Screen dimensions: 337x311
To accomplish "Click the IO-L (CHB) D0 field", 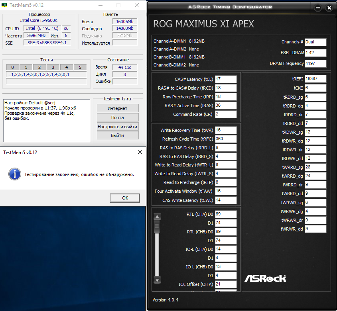I will click(x=226, y=266).
